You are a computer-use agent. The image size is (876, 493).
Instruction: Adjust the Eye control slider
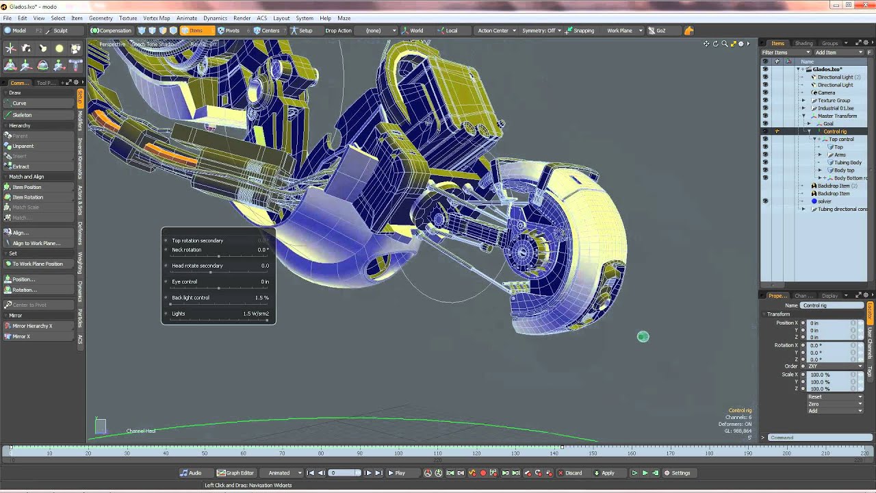(219, 288)
